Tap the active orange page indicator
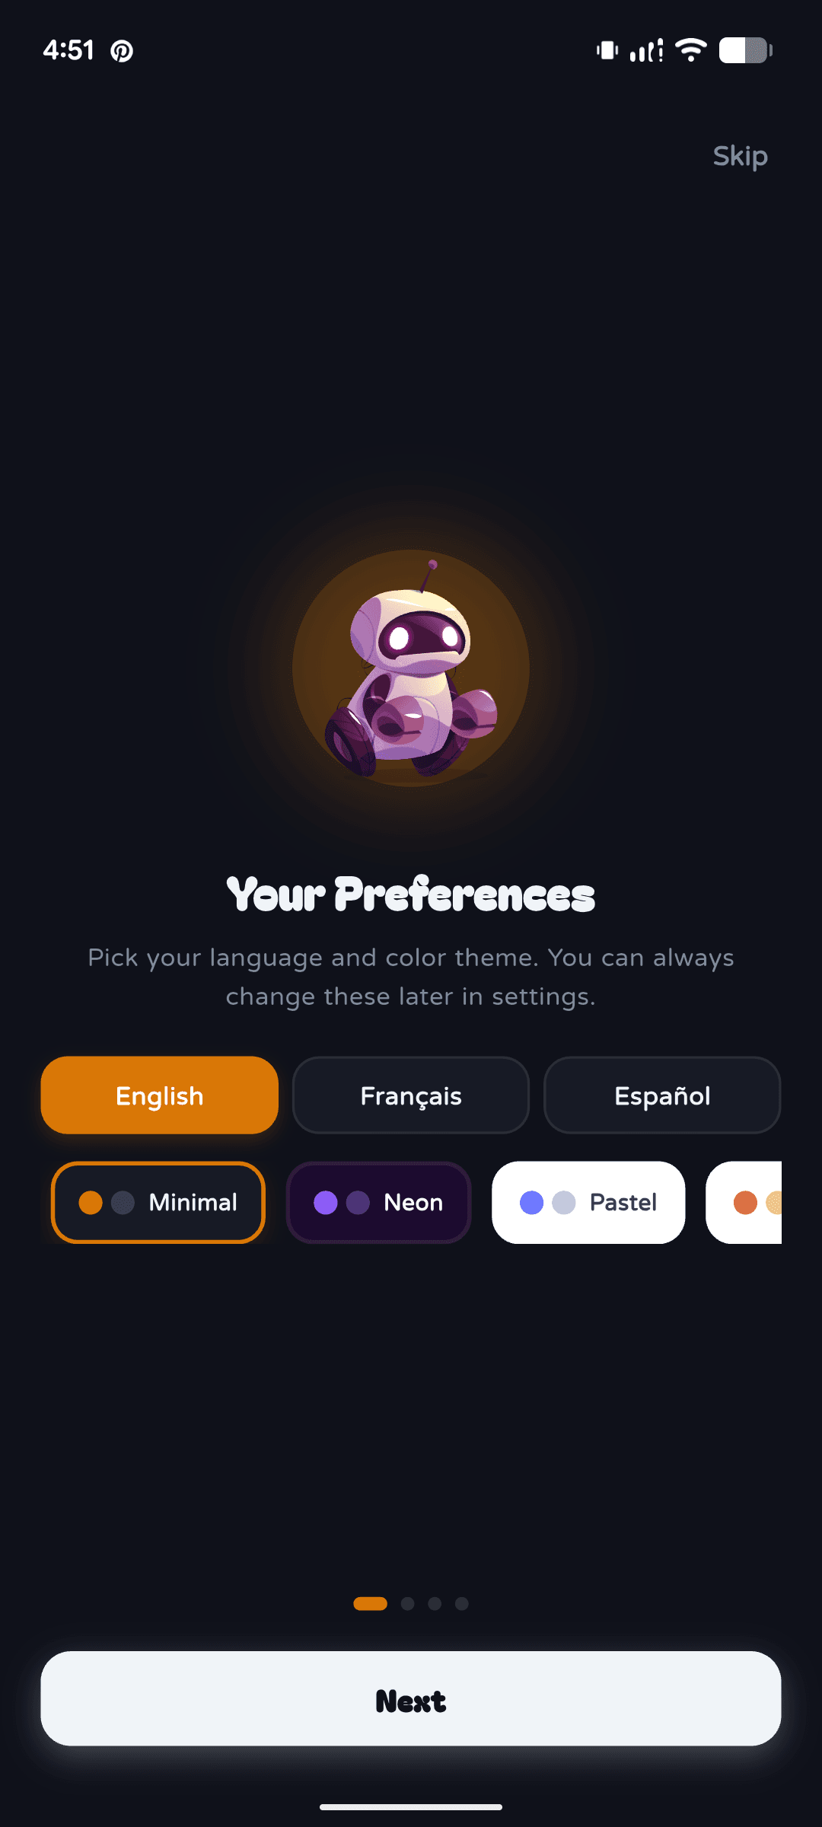This screenshot has height=1827, width=822. 371,1604
